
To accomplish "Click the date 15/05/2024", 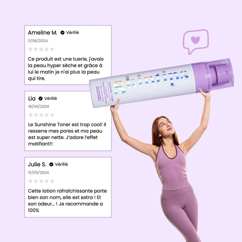I will point(38,173).
